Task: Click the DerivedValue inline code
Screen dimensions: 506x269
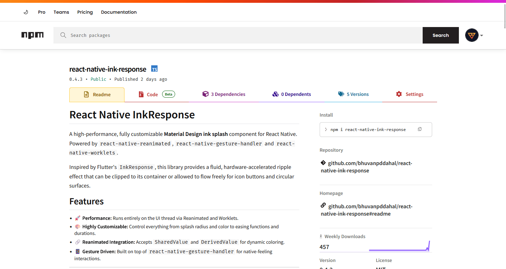Action: pyautogui.click(x=219, y=242)
